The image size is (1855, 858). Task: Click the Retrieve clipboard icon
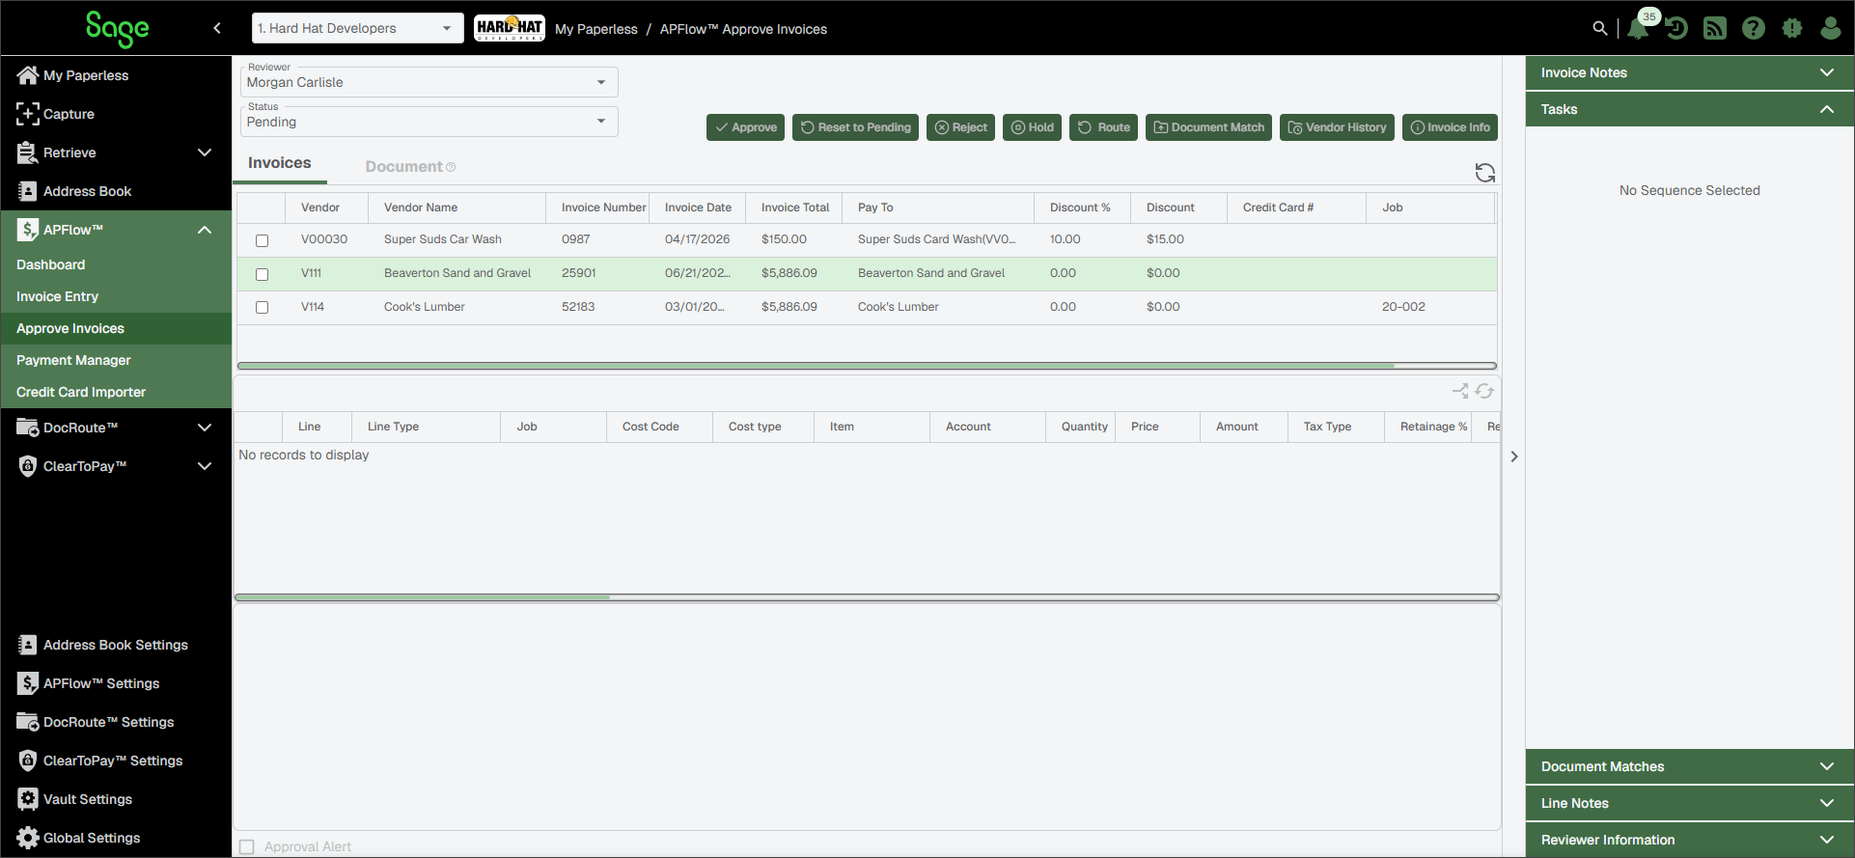point(28,152)
